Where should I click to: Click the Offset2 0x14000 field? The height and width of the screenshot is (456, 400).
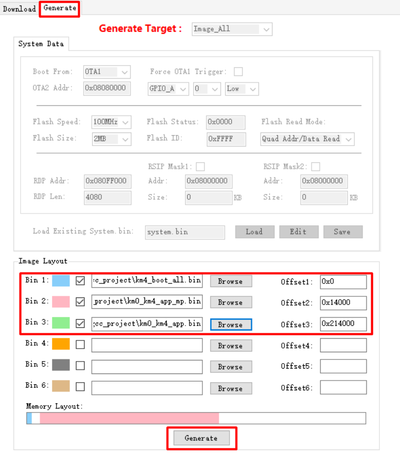click(x=344, y=303)
